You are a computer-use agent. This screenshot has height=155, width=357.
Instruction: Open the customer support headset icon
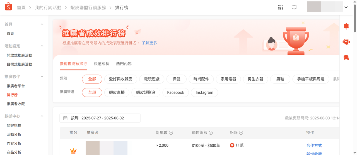pos(346,42)
